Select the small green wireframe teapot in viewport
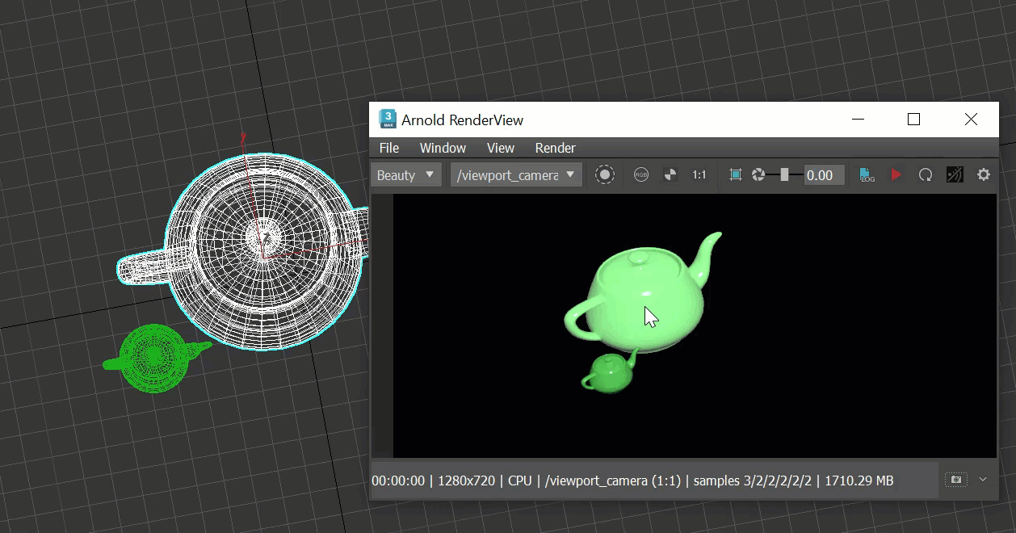The width and height of the screenshot is (1016, 533). coord(153,359)
